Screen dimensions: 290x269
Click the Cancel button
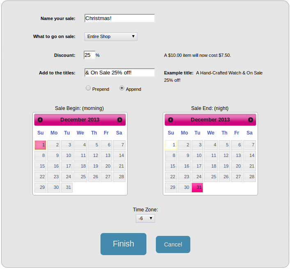(x=173, y=244)
